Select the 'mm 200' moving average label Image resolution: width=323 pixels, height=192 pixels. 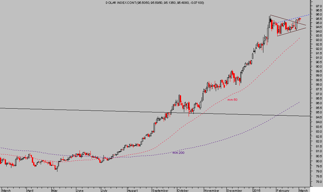[178, 153]
